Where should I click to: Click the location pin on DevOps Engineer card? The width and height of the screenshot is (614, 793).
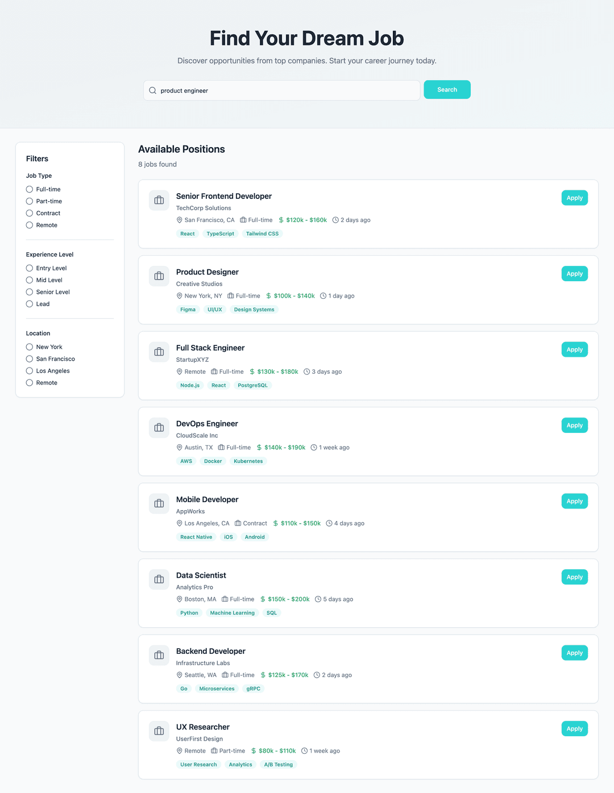179,447
